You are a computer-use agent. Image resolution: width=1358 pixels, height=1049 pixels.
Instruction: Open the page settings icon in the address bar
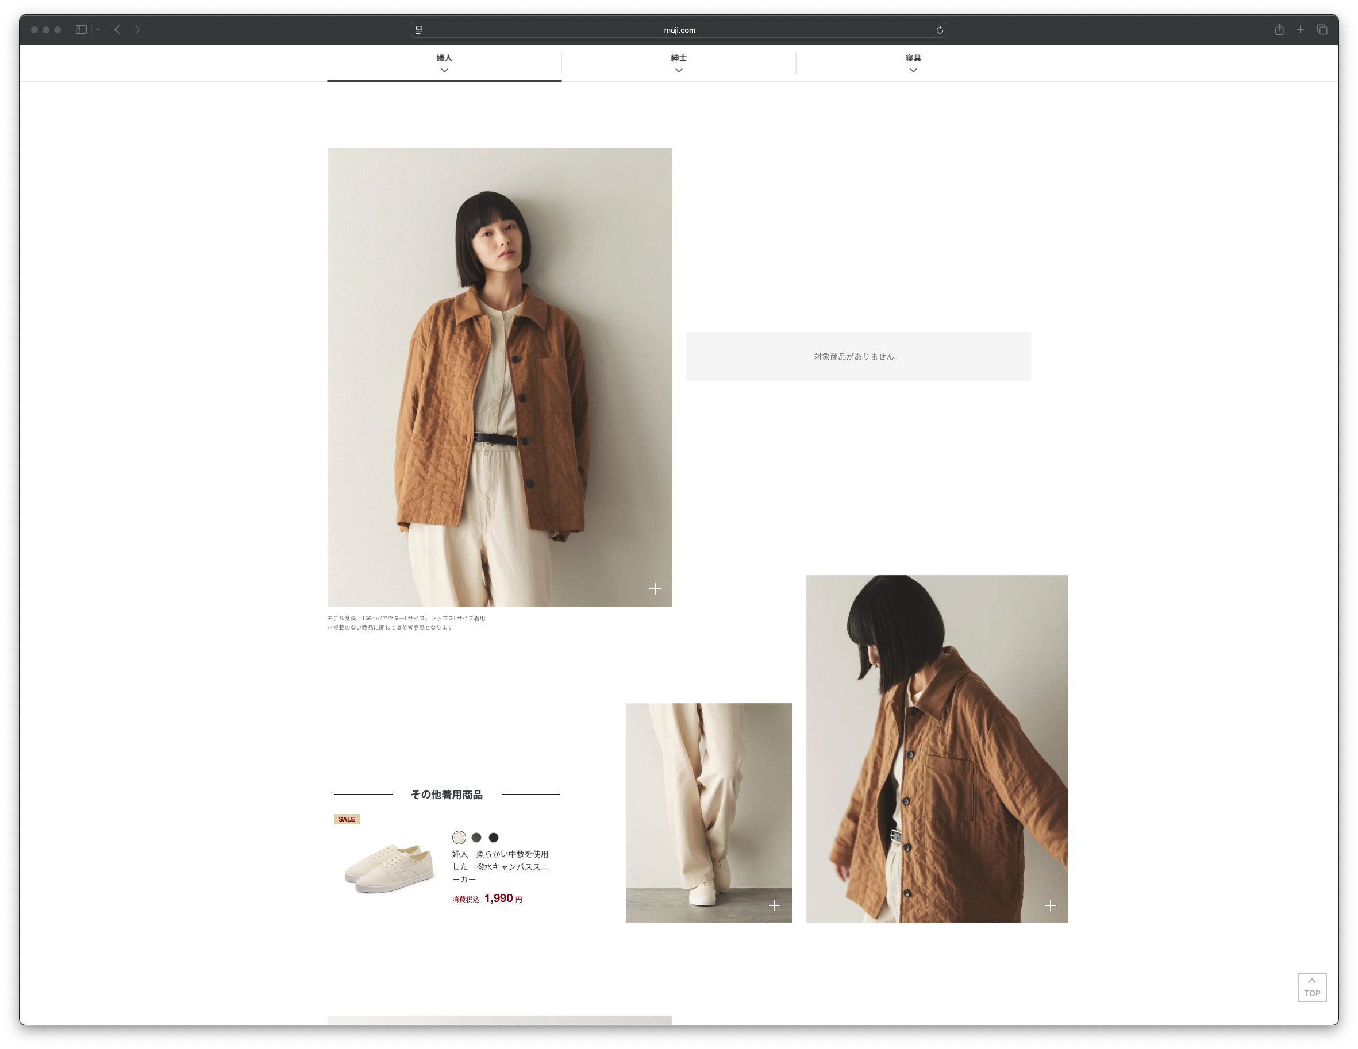pos(419,30)
